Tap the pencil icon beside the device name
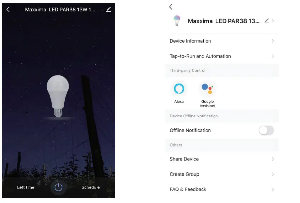 pyautogui.click(x=267, y=21)
